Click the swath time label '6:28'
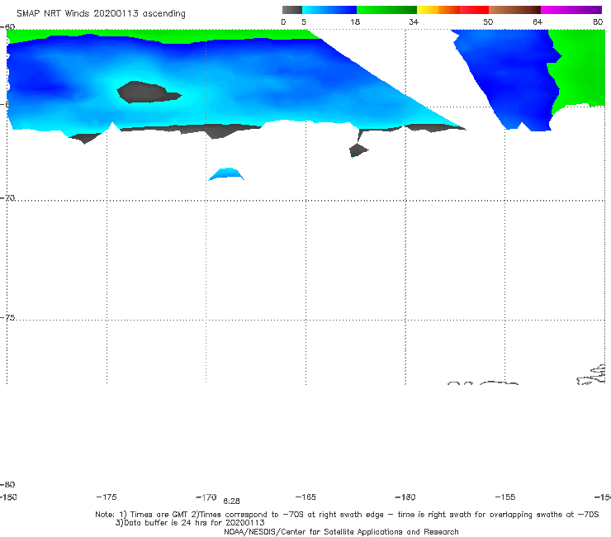The width and height of the screenshot is (611, 537). (231, 501)
